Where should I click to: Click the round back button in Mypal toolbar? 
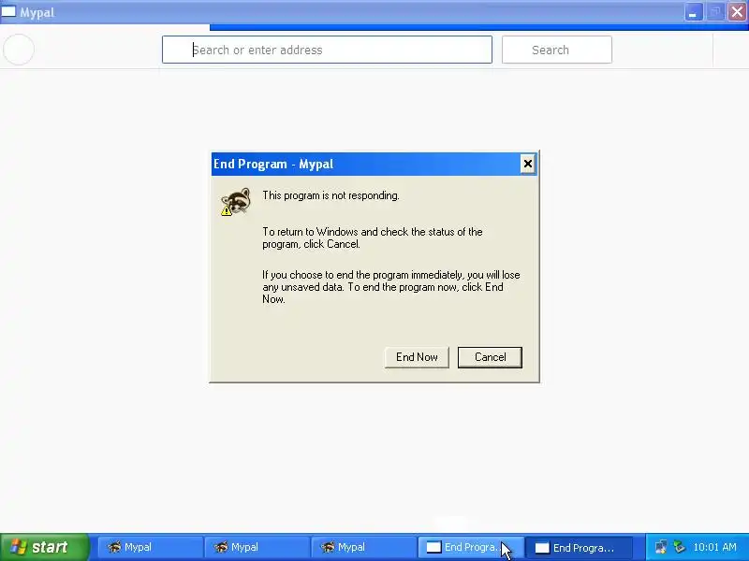(19, 50)
